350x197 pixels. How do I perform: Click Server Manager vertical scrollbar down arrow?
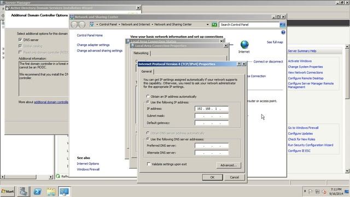point(347,171)
